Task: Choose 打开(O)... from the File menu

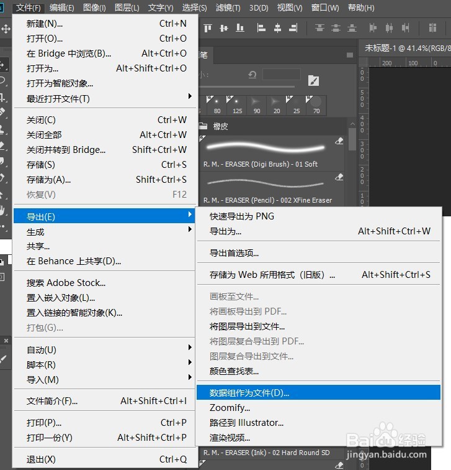Action: coord(105,39)
